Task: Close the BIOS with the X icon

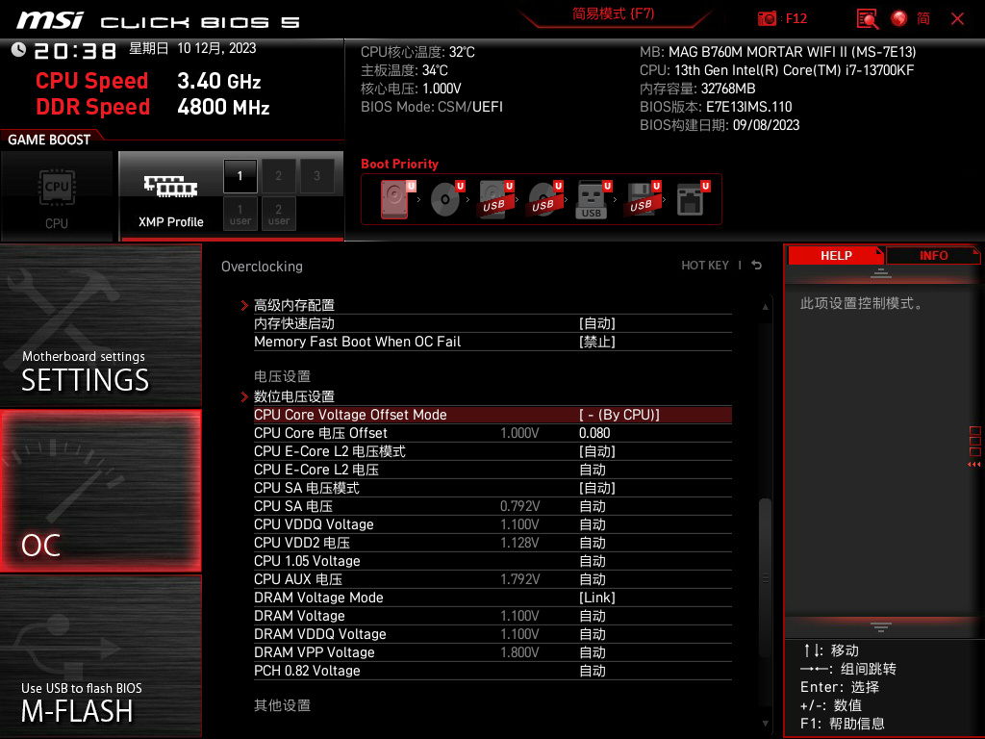Action: point(957,19)
